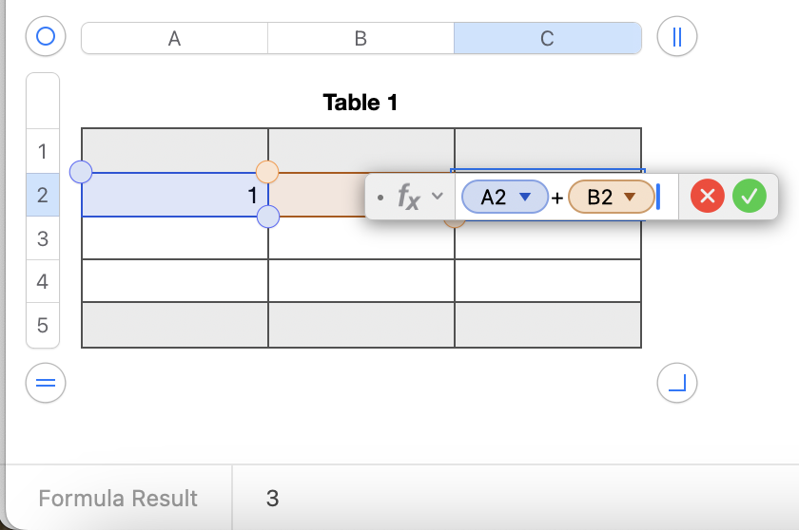Click the table resize corner handle
This screenshot has height=530, width=799.
(x=677, y=383)
